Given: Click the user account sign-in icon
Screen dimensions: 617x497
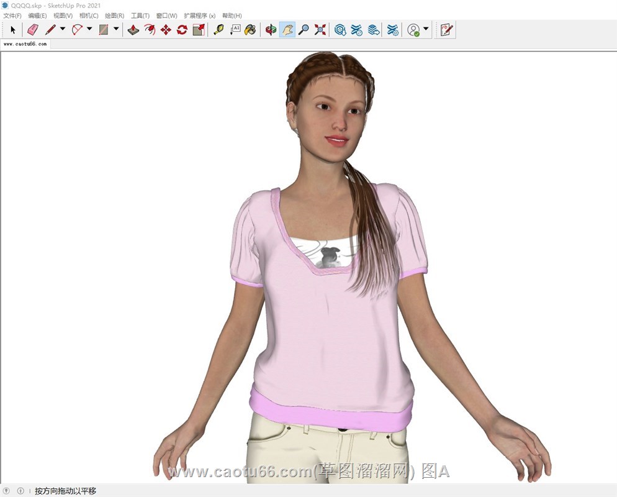Looking at the screenshot, I should point(413,30).
